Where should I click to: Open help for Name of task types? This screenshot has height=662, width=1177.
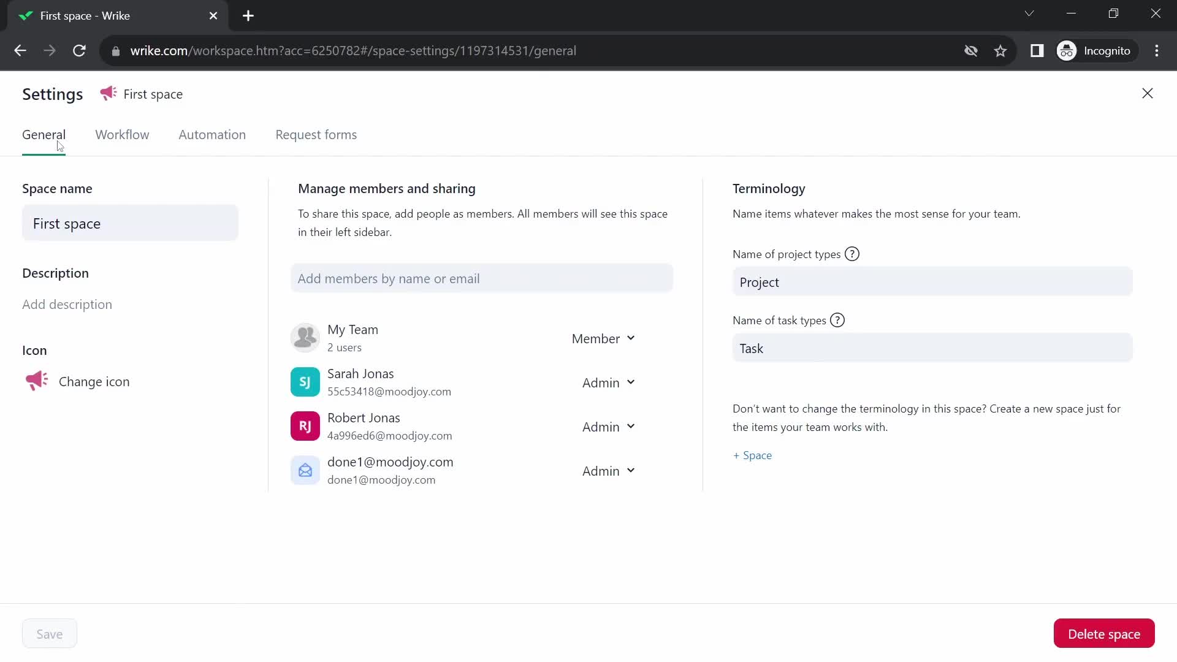pyautogui.click(x=837, y=320)
